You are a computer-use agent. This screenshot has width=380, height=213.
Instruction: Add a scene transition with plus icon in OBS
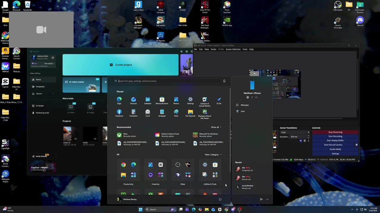coord(301,141)
